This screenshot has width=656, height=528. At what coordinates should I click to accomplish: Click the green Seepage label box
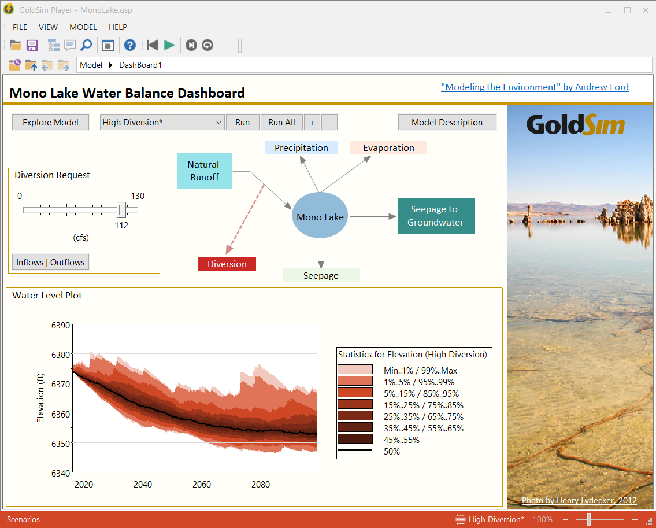coord(321,275)
